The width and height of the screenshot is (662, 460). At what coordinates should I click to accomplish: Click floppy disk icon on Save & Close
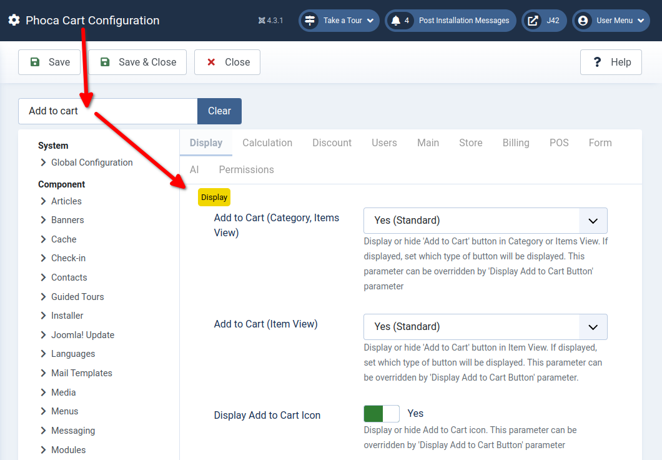click(x=105, y=62)
